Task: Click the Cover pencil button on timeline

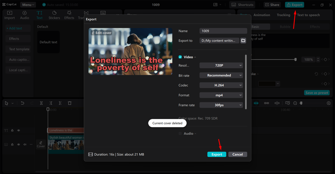Action: click(41, 144)
